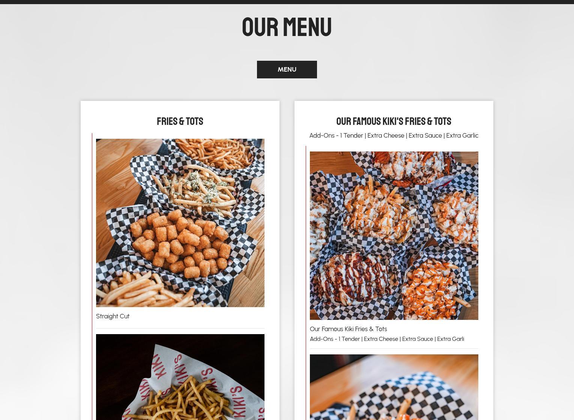Open the shoestring fries on Kiki's paper photo
The height and width of the screenshot is (420, 574).
coord(180,377)
